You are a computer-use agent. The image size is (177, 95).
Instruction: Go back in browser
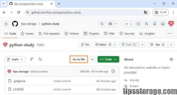tap(4, 12)
